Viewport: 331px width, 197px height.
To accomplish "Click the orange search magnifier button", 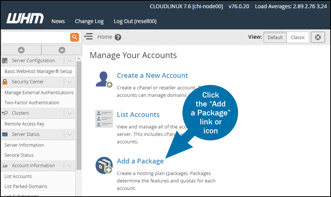I will (75, 37).
